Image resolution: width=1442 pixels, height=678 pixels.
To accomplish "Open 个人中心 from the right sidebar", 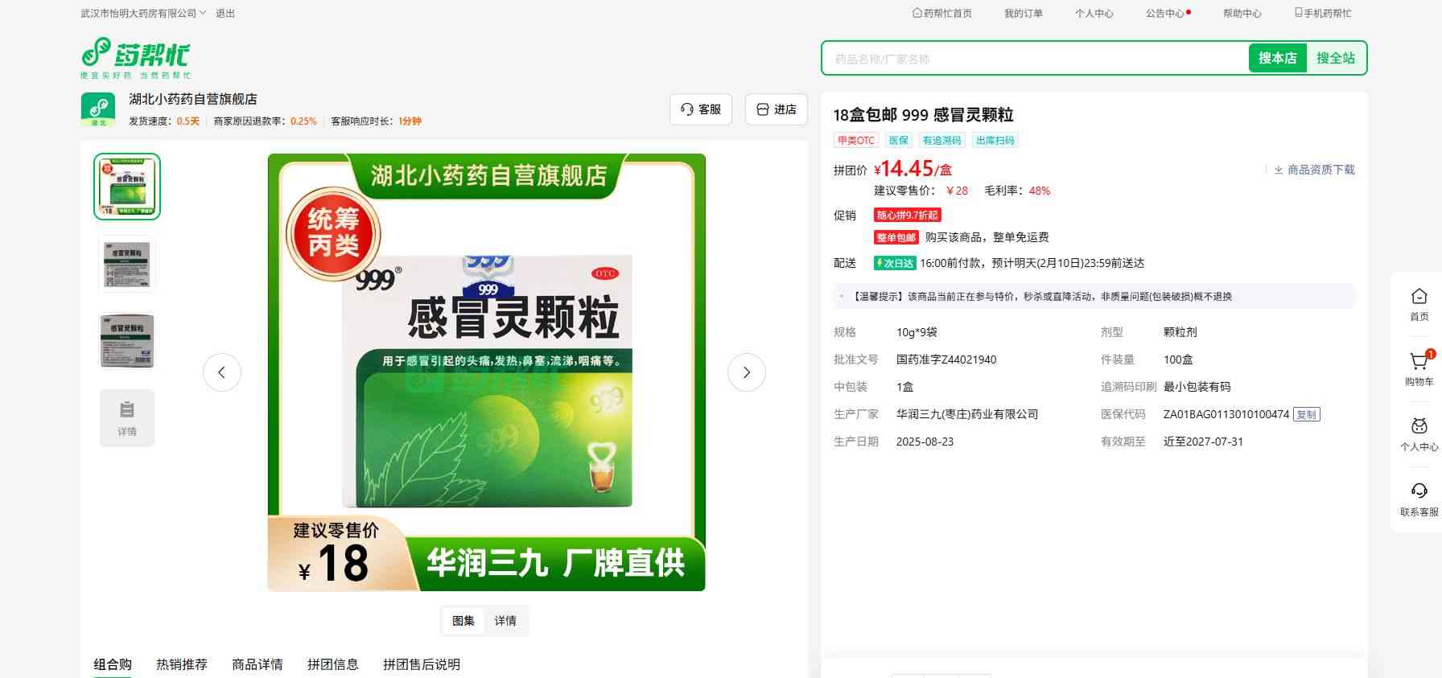I will [x=1419, y=428].
